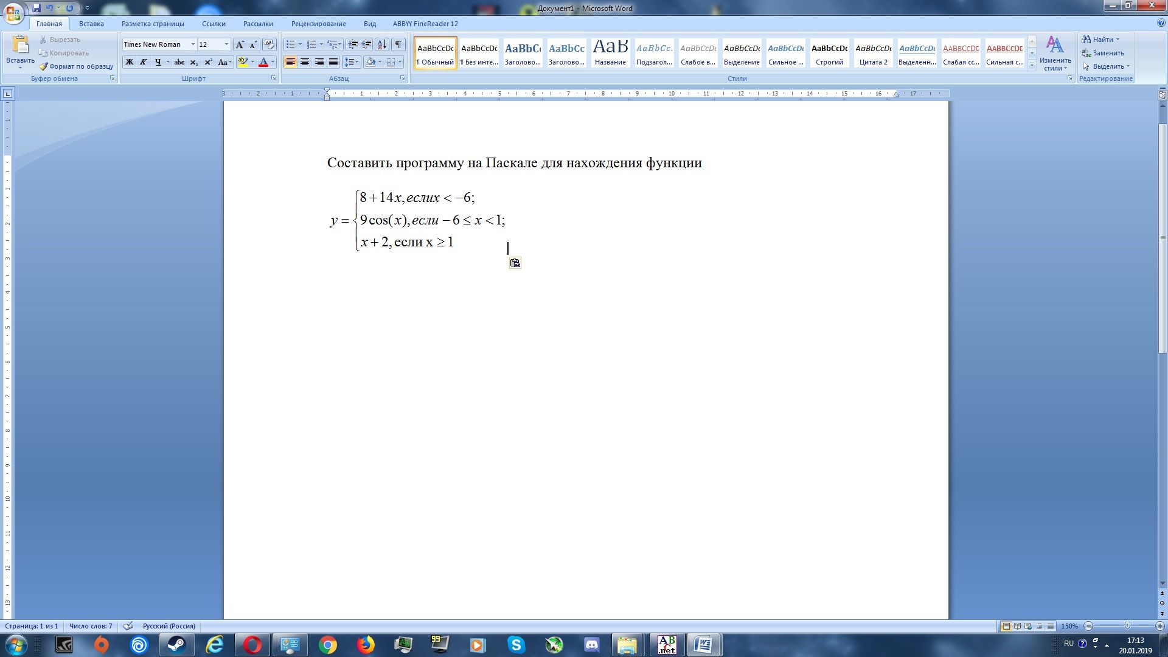1168x657 pixels.
Task: Apply superscript formatting
Action: tap(208, 62)
